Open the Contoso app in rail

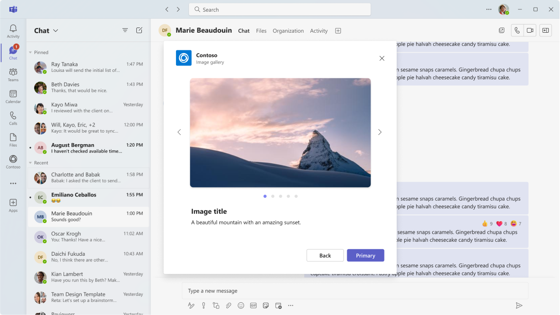coord(13,162)
